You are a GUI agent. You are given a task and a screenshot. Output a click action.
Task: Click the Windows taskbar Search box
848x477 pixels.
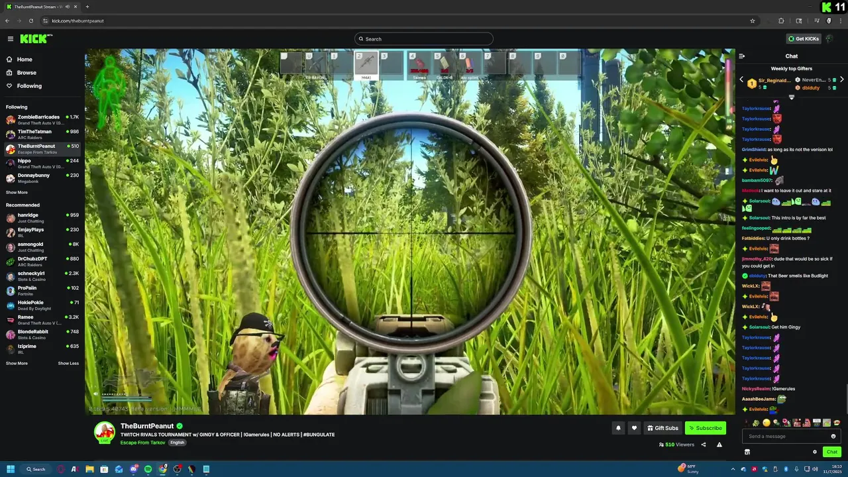click(36, 469)
